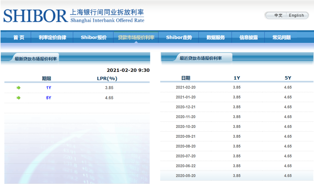Click the blue 5Y term link
This screenshot has width=314, height=184.
49,98
